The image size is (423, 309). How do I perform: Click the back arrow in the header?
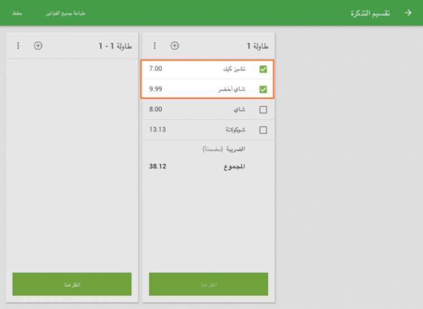tap(408, 12)
